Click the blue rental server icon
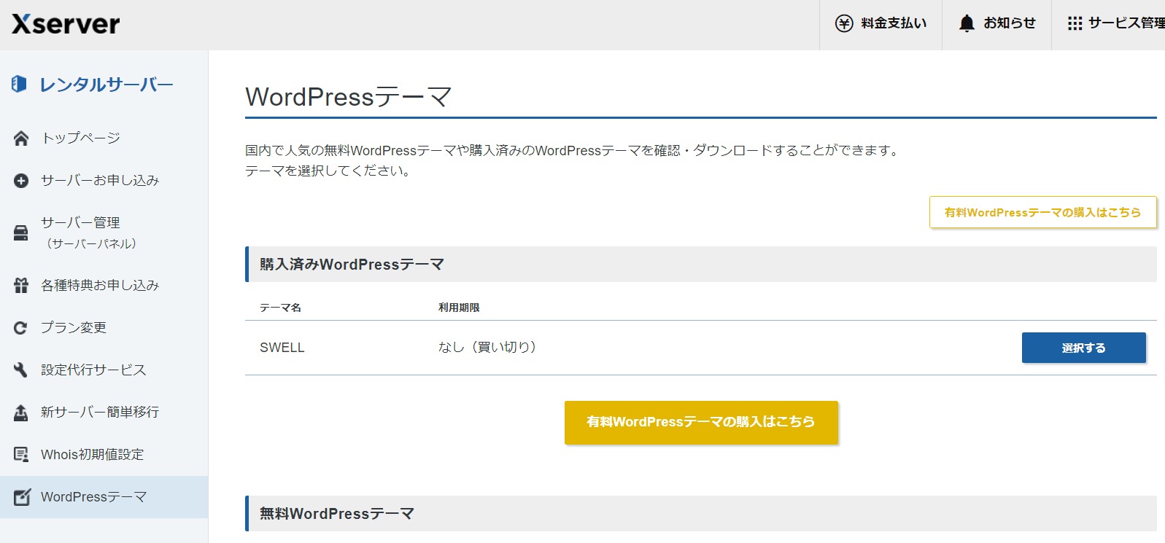Viewport: 1165px width, 543px height. [x=19, y=85]
